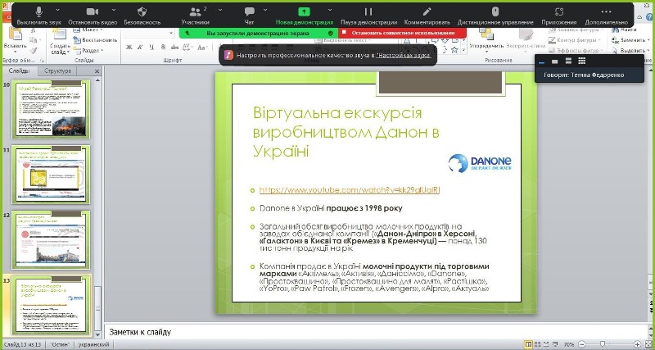
Task: Open Заменить replace command
Action: pyautogui.click(x=629, y=40)
